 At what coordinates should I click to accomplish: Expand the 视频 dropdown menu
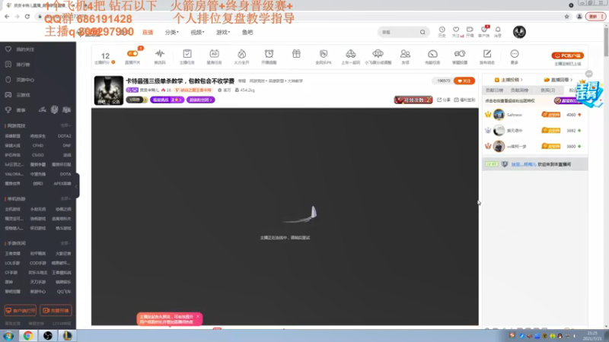197,32
